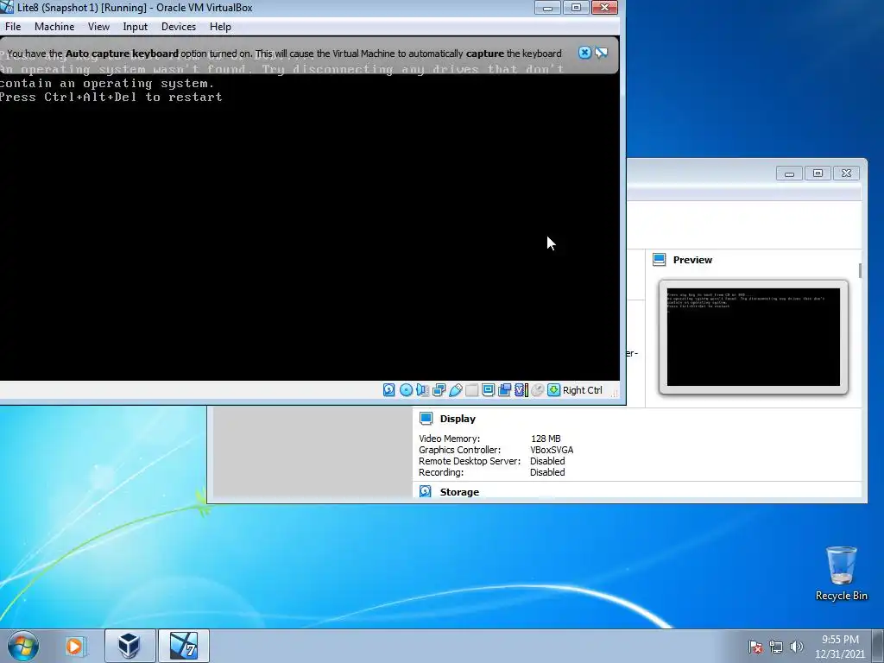Click the 'Recording:' label in Display section
The width and height of the screenshot is (884, 663).
tap(441, 472)
